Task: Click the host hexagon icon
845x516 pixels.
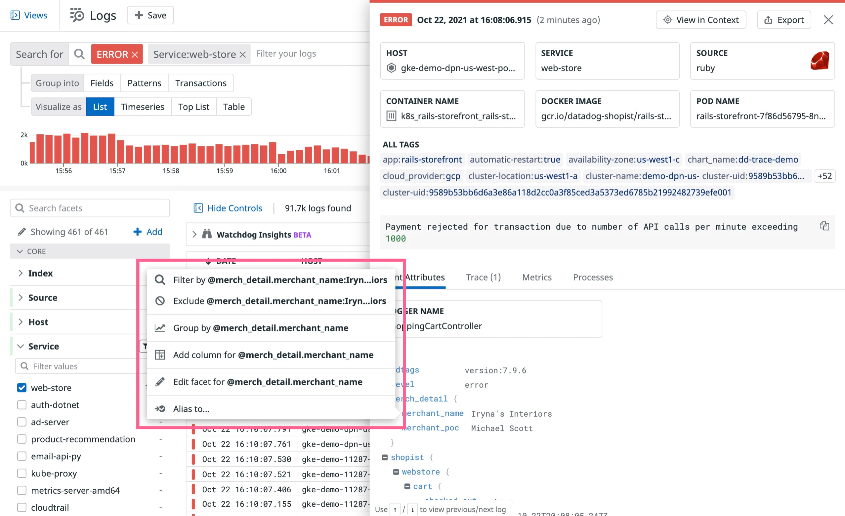Action: tap(391, 68)
